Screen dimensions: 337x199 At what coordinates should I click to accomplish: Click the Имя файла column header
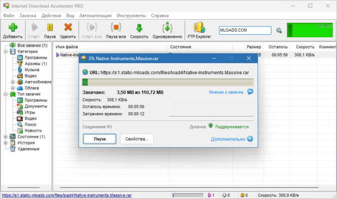(110, 47)
